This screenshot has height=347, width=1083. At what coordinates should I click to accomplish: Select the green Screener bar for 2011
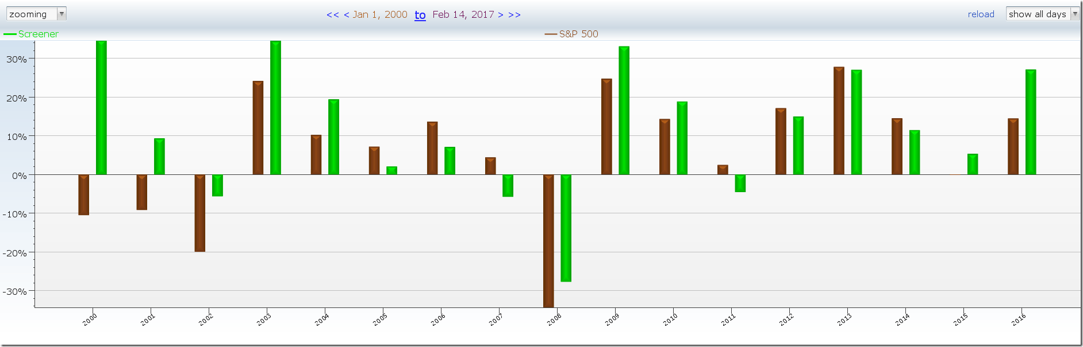(740, 184)
